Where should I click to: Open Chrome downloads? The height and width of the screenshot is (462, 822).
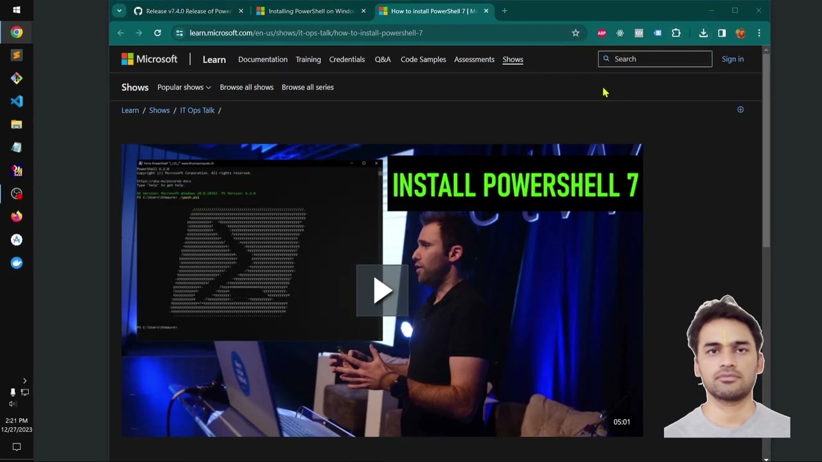[x=703, y=33]
